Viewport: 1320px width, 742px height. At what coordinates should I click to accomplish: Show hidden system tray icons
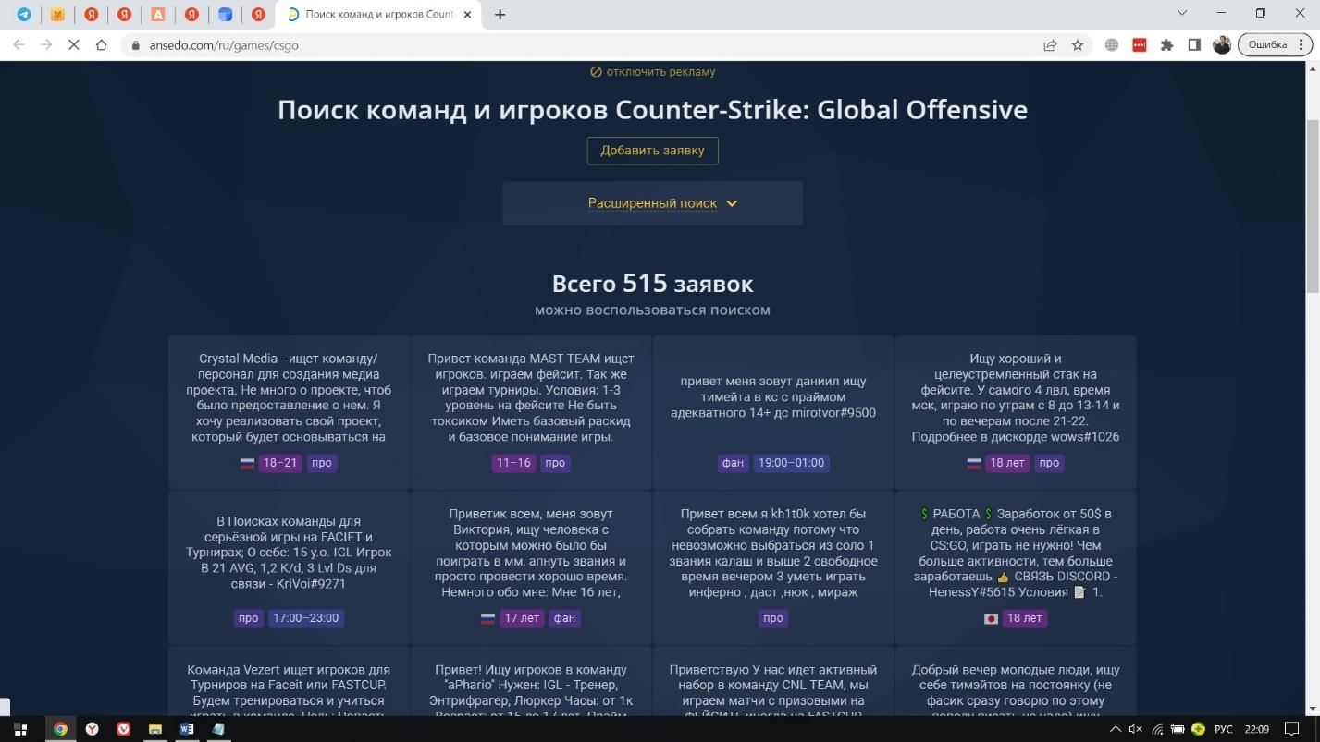tap(1116, 729)
